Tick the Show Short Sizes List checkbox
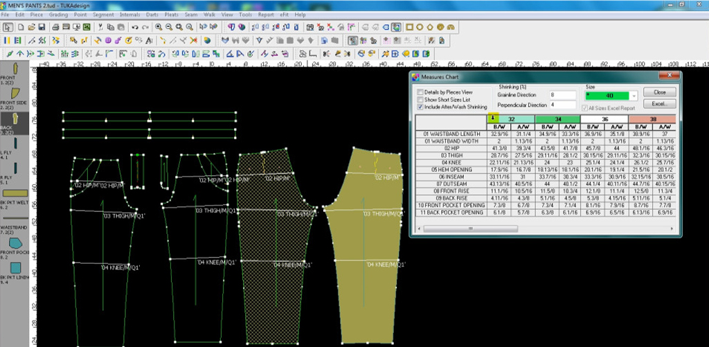Viewport: 709px width, 347px height. 420,100
